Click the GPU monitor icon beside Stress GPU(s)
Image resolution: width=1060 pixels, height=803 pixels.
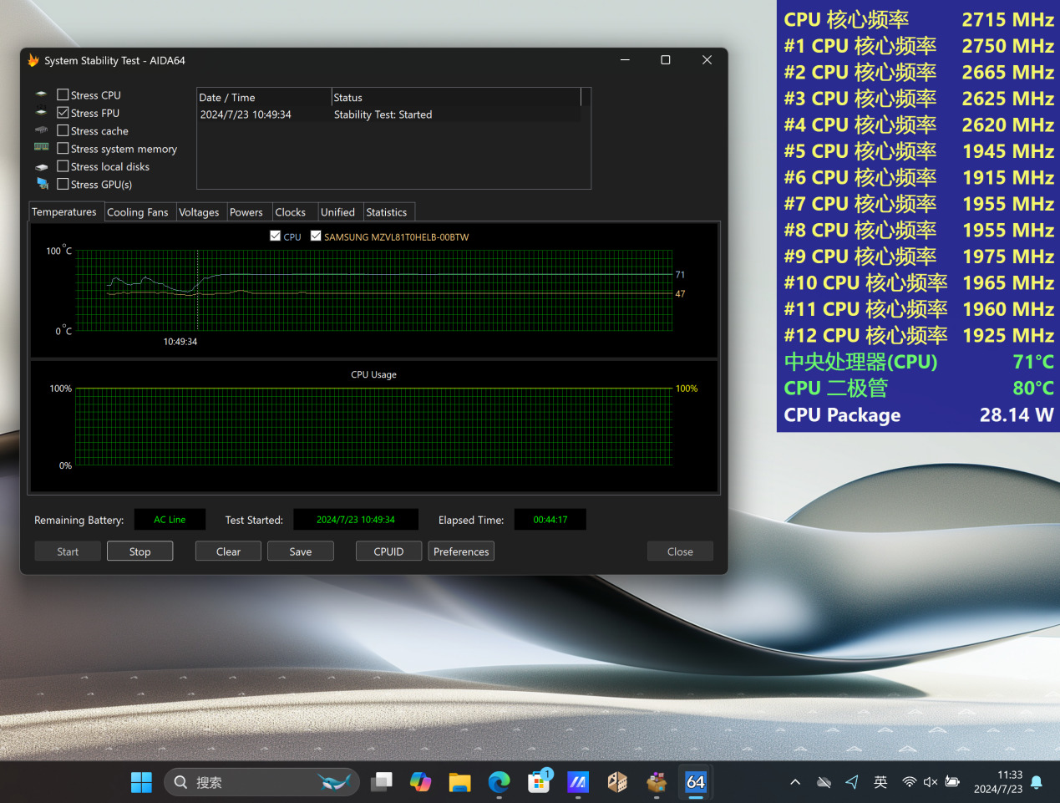(x=41, y=184)
